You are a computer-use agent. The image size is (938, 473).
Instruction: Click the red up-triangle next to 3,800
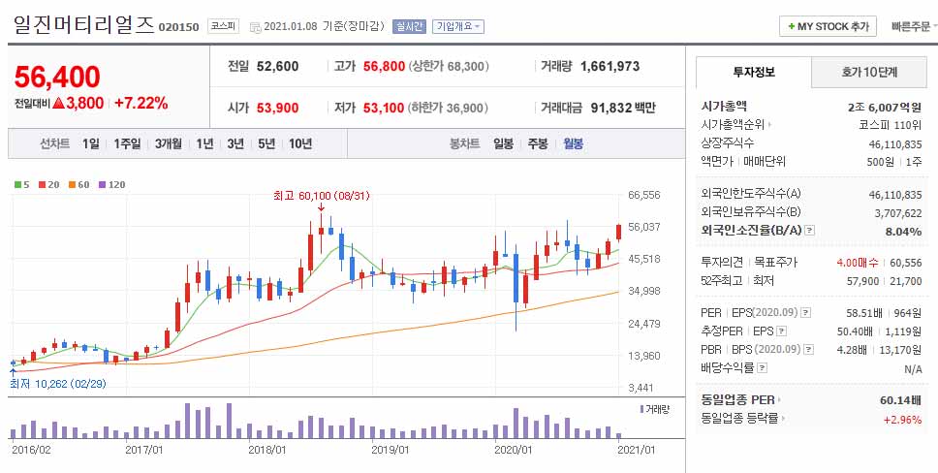click(58, 104)
